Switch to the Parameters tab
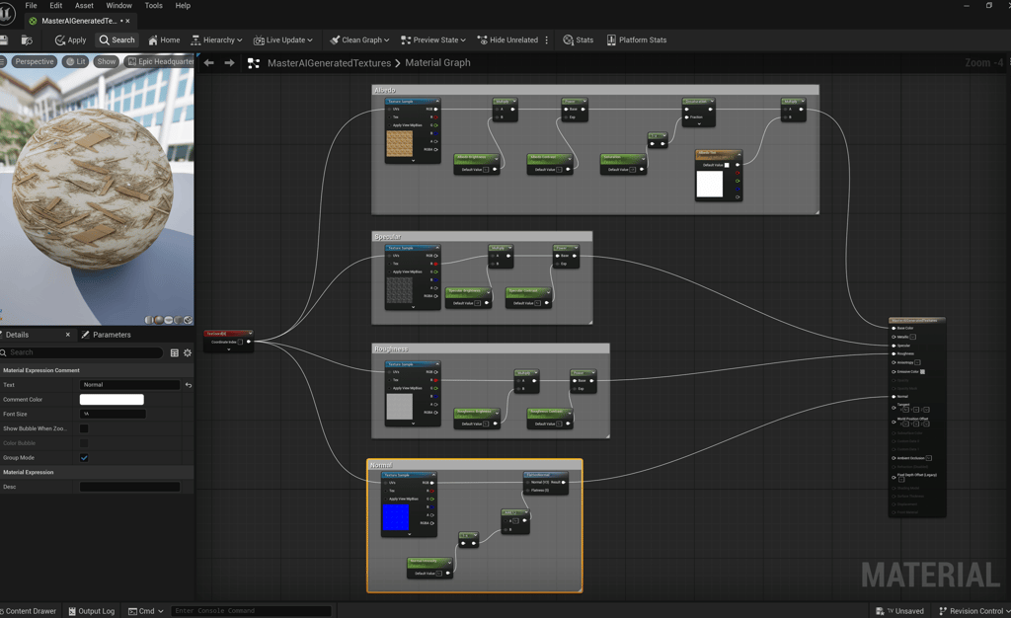Screen dimensions: 1011x618 tap(111, 335)
